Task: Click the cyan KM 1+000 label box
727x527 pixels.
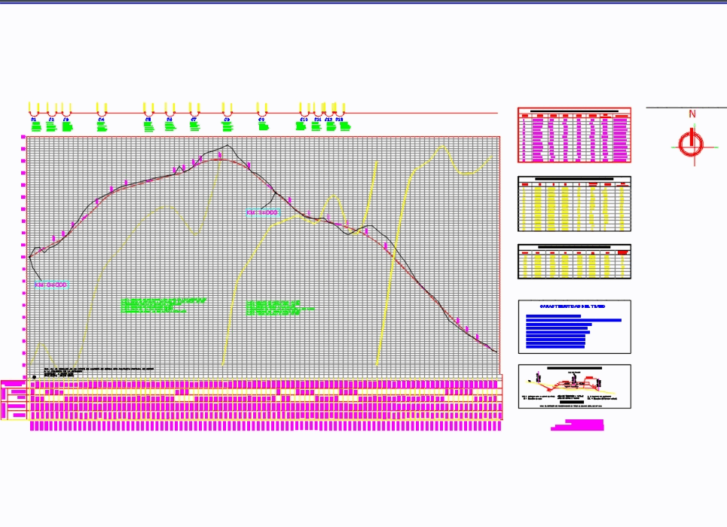Action: [262, 213]
